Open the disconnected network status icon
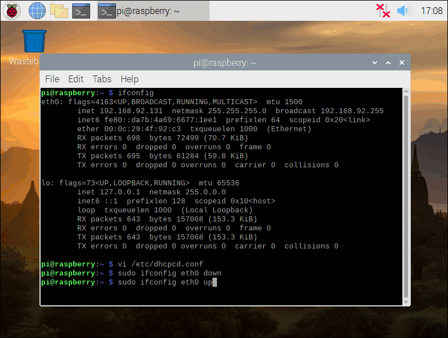 (383, 11)
